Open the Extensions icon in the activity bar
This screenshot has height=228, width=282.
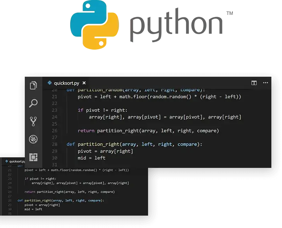point(33,157)
